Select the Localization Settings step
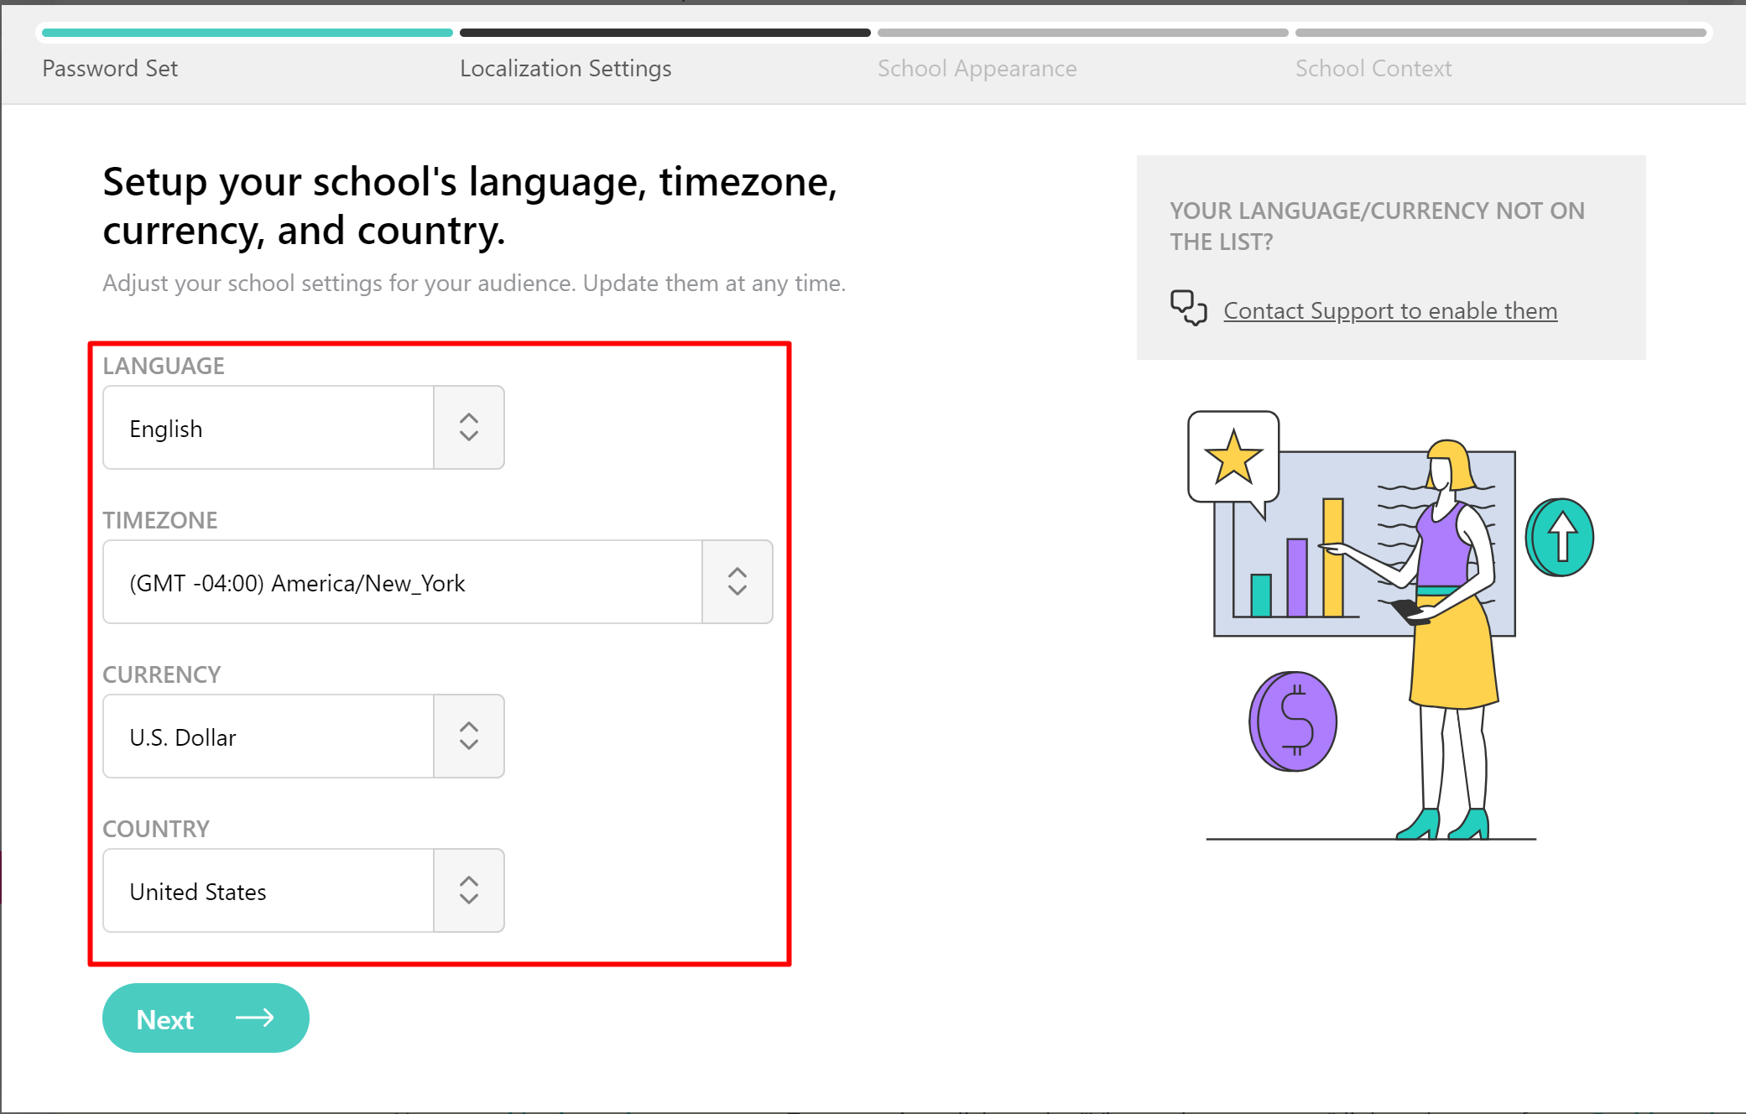The height and width of the screenshot is (1114, 1746). tap(565, 68)
